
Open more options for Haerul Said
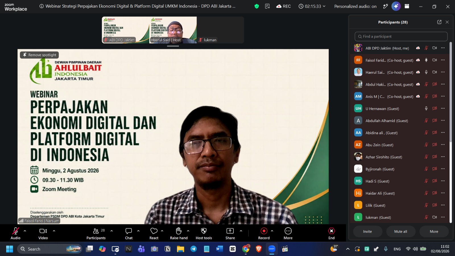tap(443, 72)
